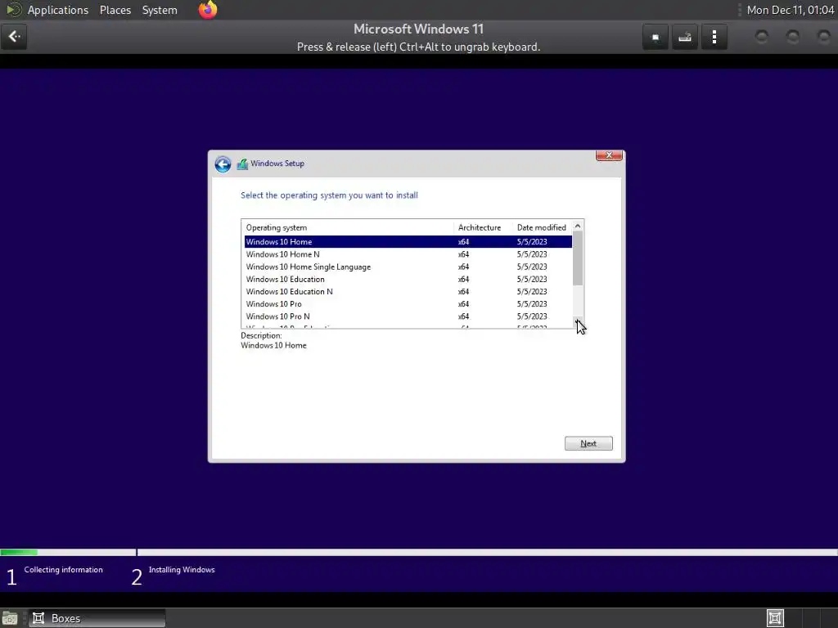This screenshot has height=628, width=838.
Task: Click x64 in the Windows 10 Education row
Action: coord(463,280)
